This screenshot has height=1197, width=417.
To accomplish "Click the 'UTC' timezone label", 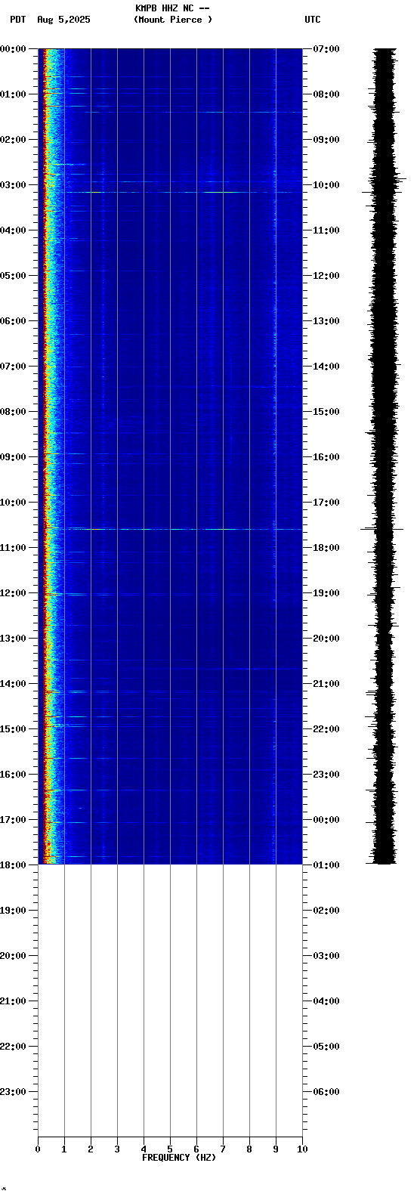I will 313,20.
